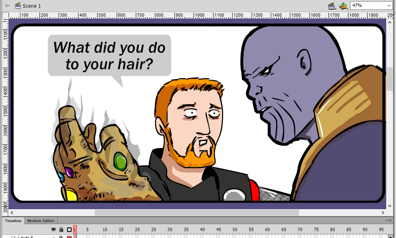Viewport: 396px width, 238px height.
Task: Click the playhead at frame 1
Action: pyautogui.click(x=75, y=229)
